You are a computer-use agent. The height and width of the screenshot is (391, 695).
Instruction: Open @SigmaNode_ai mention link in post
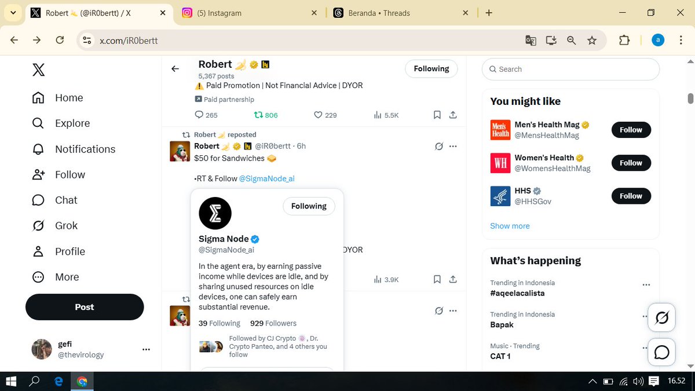(267, 178)
